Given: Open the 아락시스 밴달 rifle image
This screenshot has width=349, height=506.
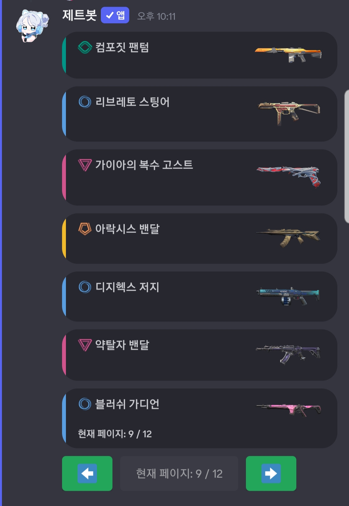Looking at the screenshot, I should (288, 237).
